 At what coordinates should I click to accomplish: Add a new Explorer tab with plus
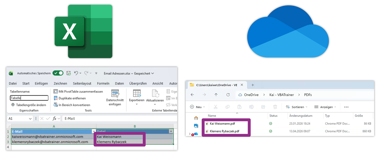tap(253, 85)
